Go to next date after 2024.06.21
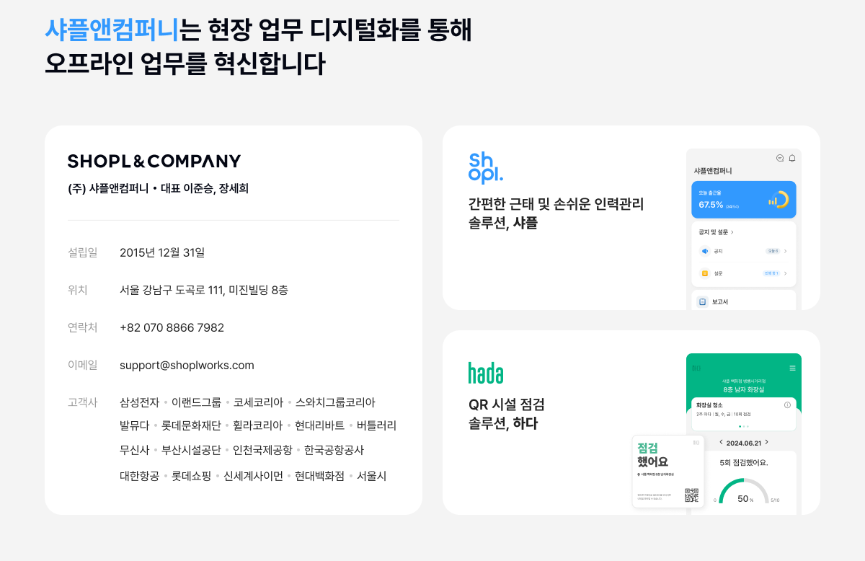The width and height of the screenshot is (865, 561). [x=767, y=442]
